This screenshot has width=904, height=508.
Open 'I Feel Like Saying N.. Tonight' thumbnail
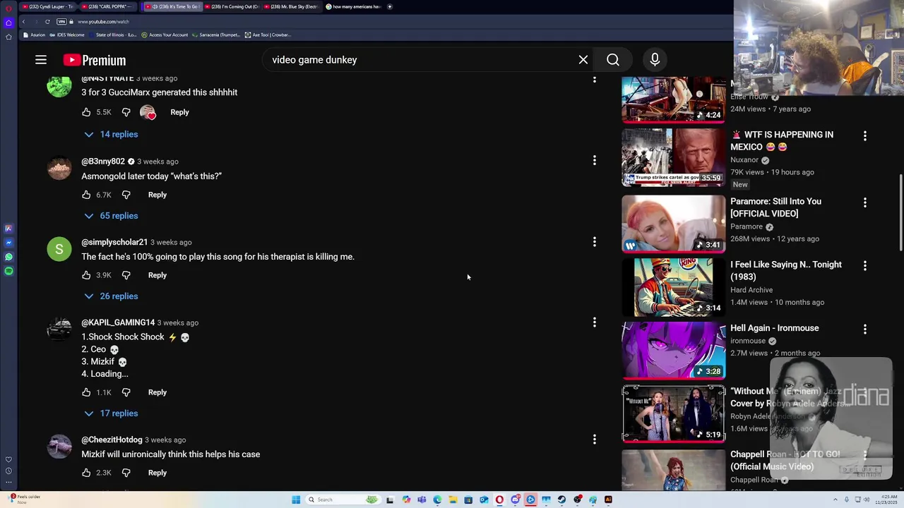pos(674,287)
